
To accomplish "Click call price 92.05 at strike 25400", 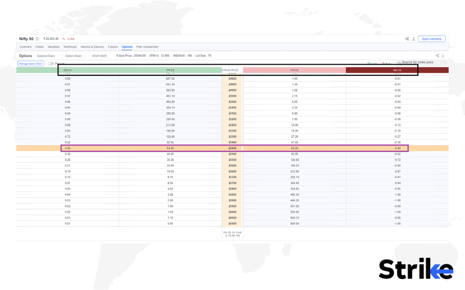I will pos(170,142).
